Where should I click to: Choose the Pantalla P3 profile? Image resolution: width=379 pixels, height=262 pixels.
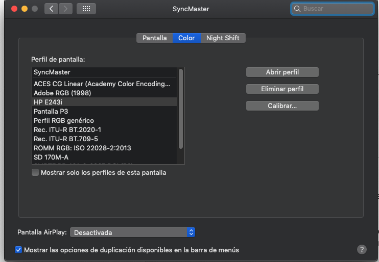(51, 111)
